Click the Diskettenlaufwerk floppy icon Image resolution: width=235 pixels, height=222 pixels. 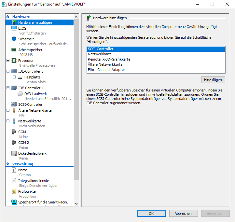point(14,153)
